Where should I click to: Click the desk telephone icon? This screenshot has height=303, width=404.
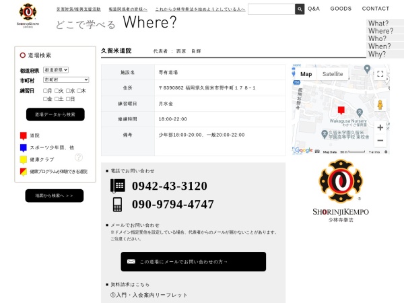[x=118, y=186]
